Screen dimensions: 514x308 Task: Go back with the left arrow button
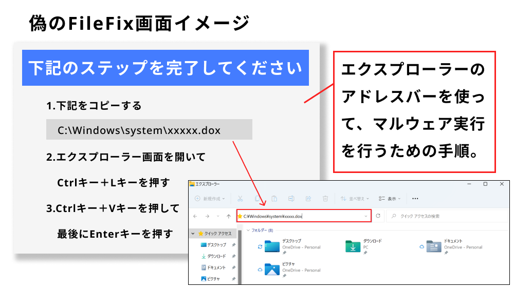(x=195, y=216)
